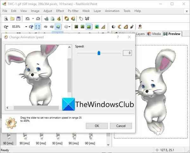Screen dimensions: 190x153
Task: Click the zoom-to-fit icon in toolbar
Action: point(37,27)
